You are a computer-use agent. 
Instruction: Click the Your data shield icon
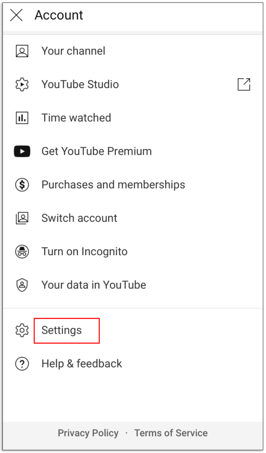point(22,285)
